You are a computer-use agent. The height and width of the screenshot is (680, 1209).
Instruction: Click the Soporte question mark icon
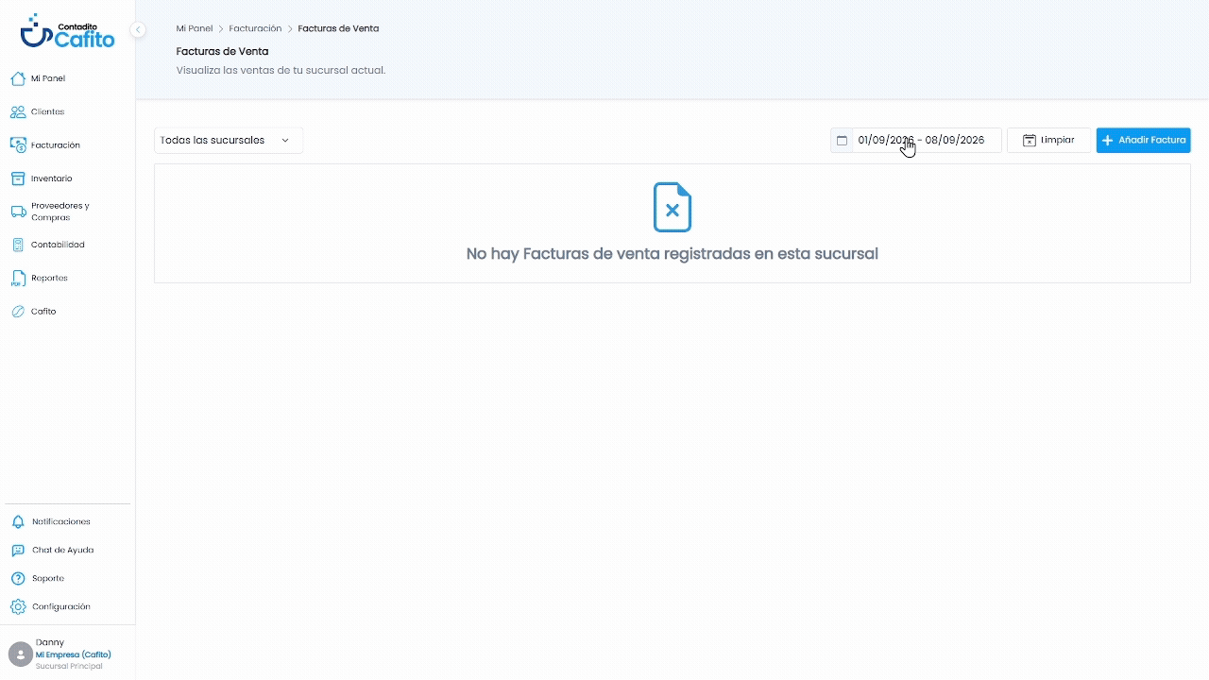(x=18, y=578)
